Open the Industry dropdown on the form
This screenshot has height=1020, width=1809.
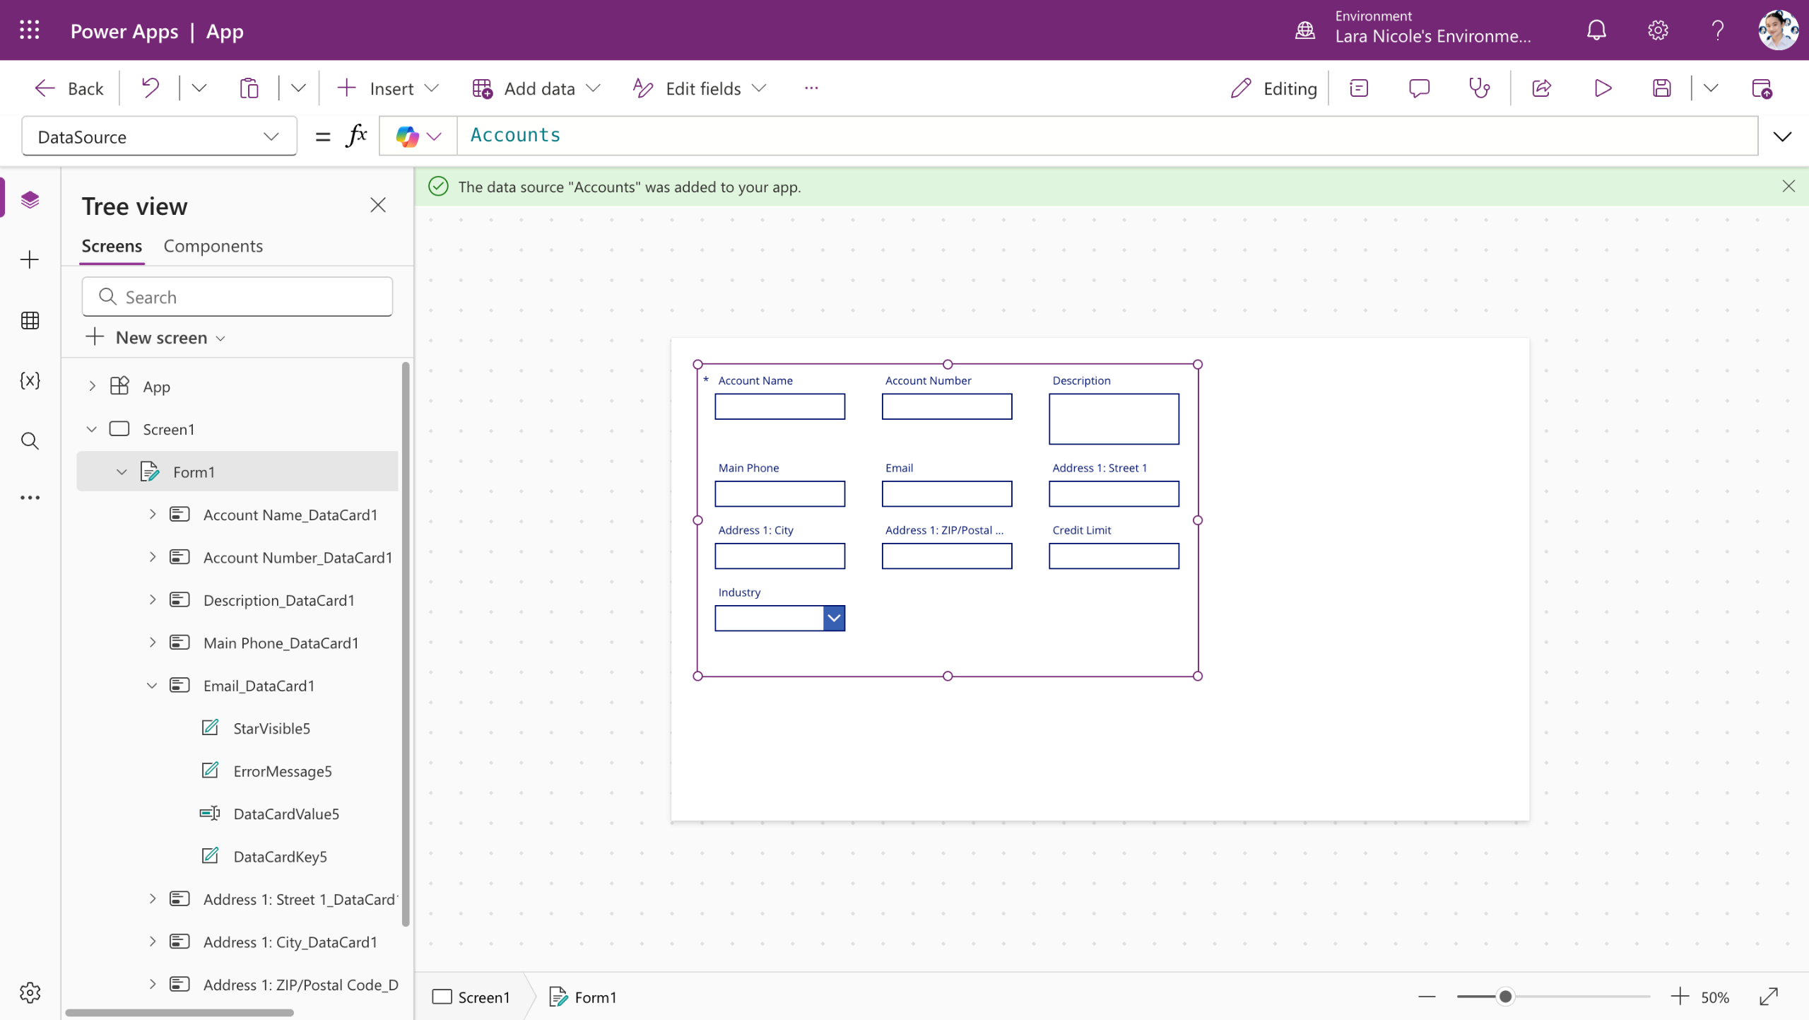[x=834, y=619]
